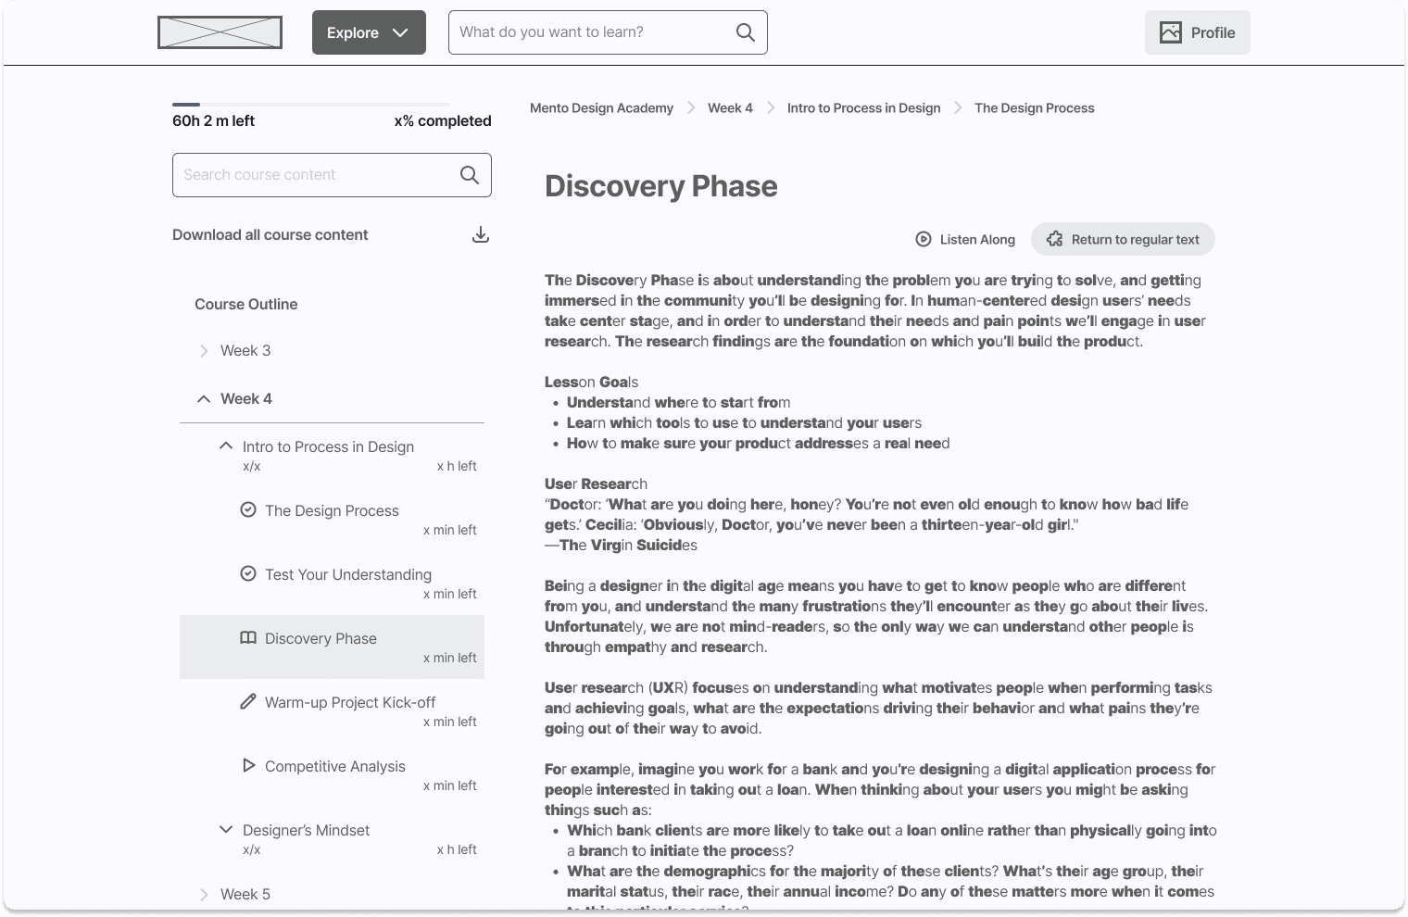Click 'Understand where to start from' bullet
The image size is (1408, 917).
[x=678, y=403]
